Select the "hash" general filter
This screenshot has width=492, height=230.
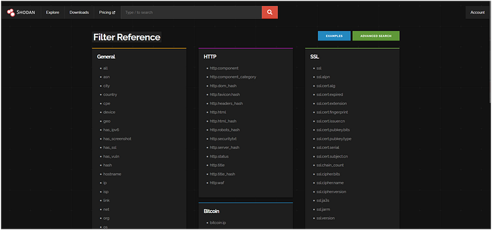coord(107,165)
